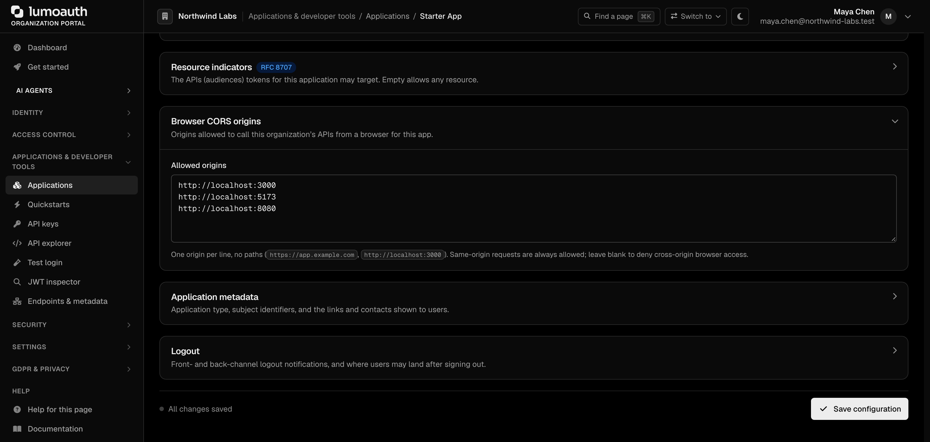Screen dimensions: 930x442
Task: Open the Switch to dropdown
Action: tap(695, 16)
